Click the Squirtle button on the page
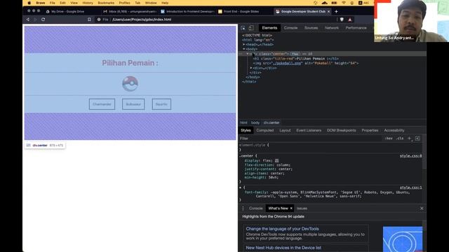449x252 pixels. (161, 104)
